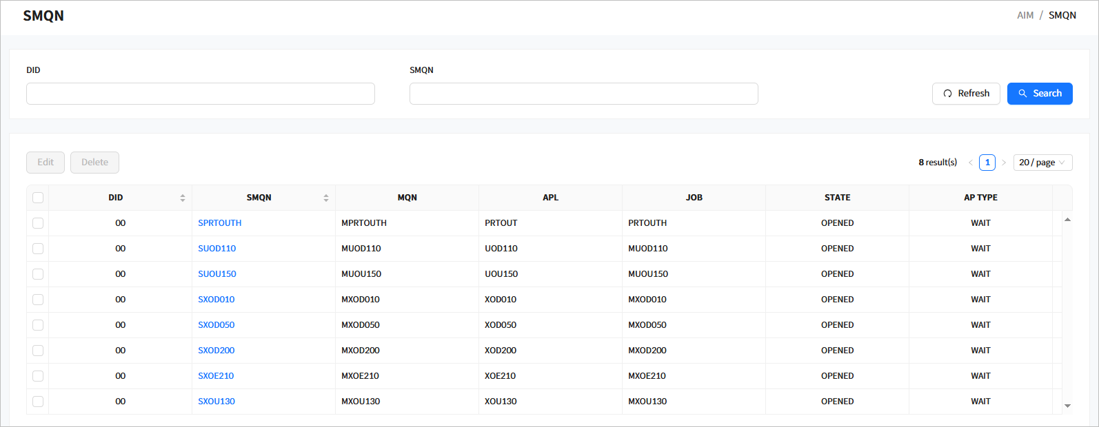
Task: Open the 20 / page size dropdown
Action: [1042, 163]
